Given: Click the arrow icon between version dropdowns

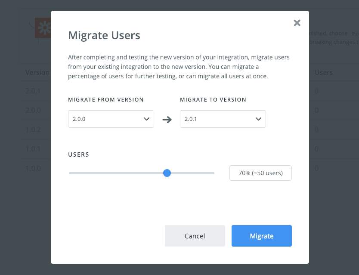Looking at the screenshot, I should [x=167, y=120].
